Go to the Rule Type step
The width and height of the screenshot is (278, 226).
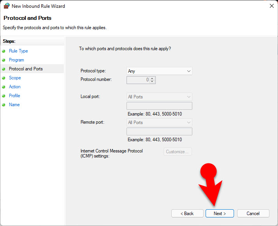pyautogui.click(x=18, y=51)
